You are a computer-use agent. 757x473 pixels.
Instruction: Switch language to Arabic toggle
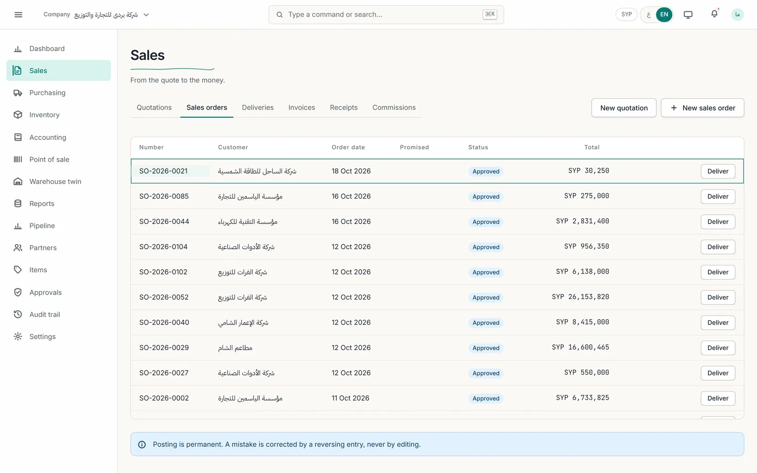pyautogui.click(x=649, y=15)
